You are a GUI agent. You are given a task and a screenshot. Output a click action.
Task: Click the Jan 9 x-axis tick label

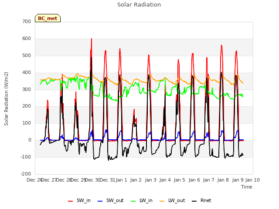[x=238, y=180]
